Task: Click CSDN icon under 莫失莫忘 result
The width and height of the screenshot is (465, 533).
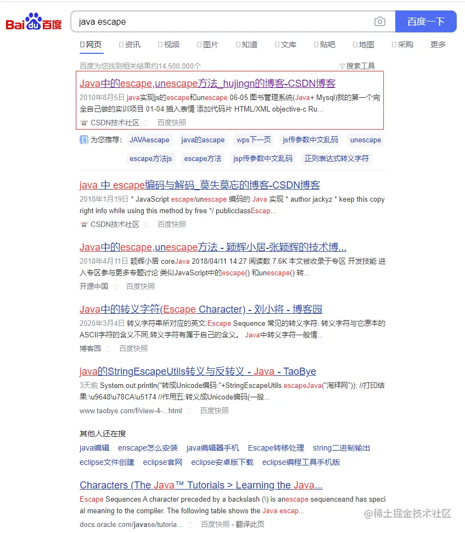Action: 84,224
